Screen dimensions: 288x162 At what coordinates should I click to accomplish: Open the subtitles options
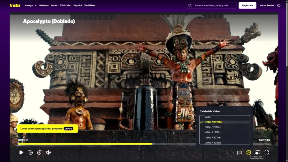coord(240,152)
